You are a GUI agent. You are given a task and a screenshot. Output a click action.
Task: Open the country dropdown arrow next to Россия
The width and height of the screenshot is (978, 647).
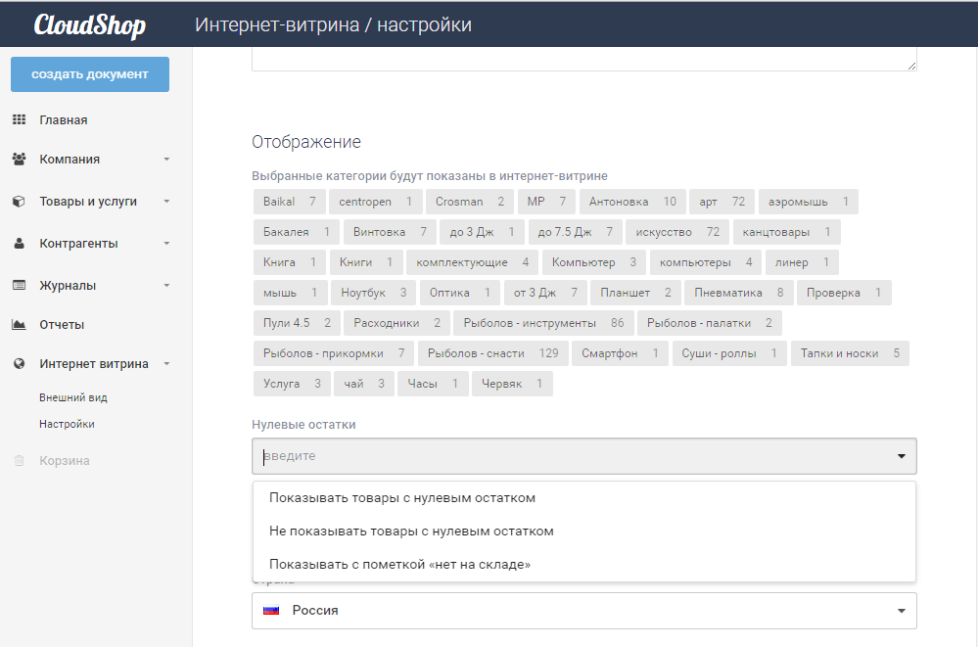coord(902,611)
